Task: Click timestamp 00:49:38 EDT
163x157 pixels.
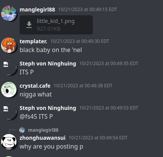Action: [83, 86]
